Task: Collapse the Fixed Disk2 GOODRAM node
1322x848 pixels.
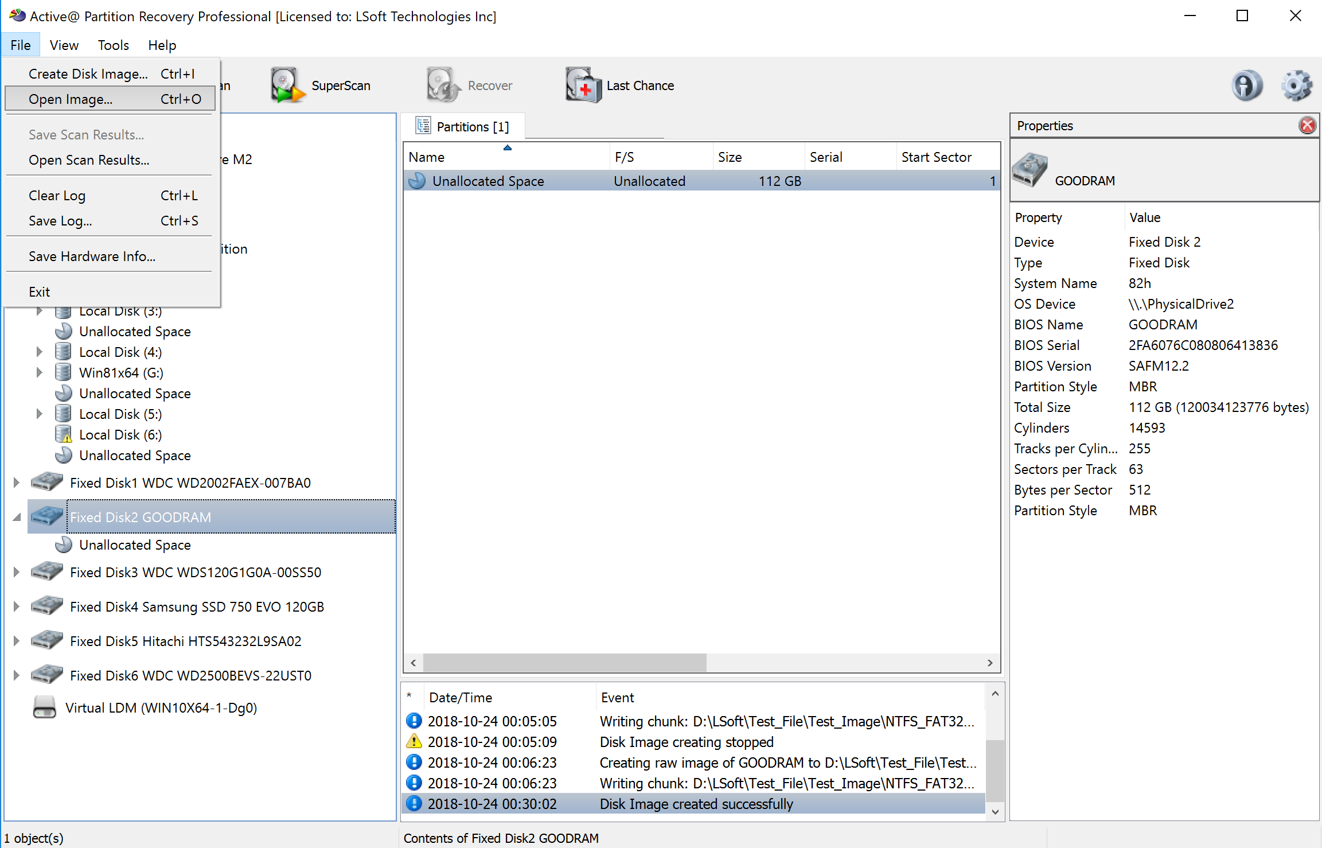Action: pos(17,517)
